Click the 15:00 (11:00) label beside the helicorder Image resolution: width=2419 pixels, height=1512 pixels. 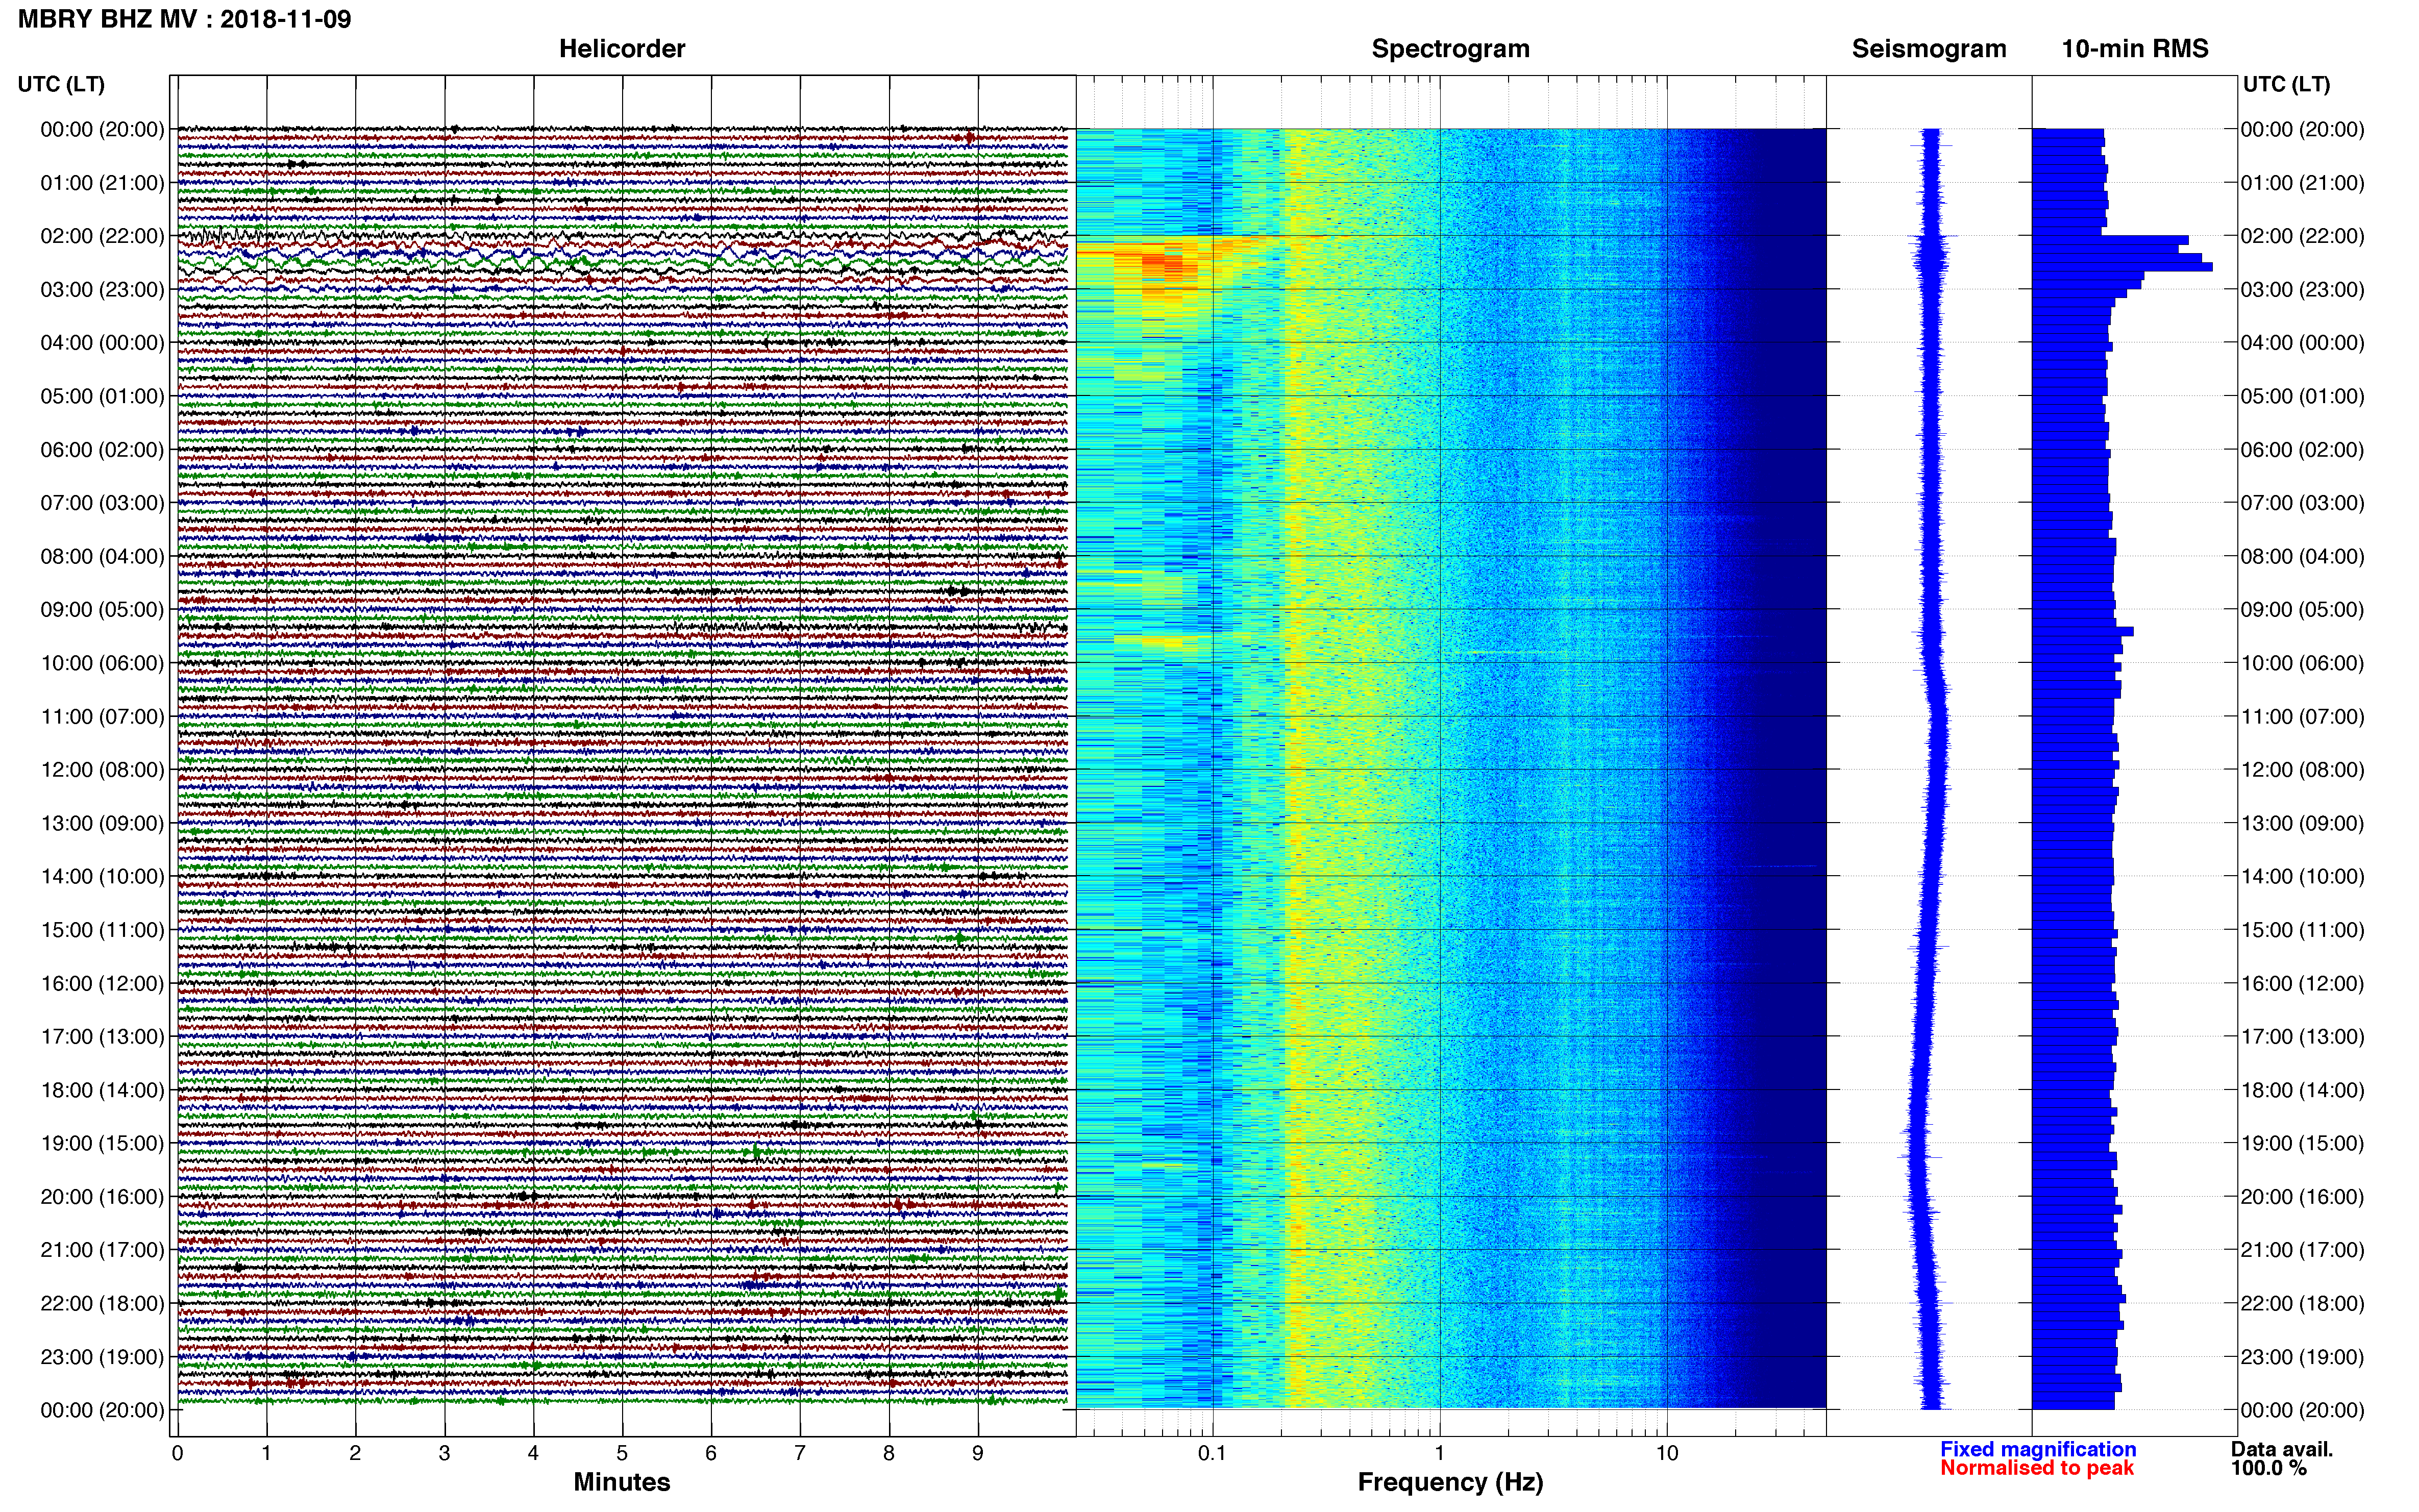coord(102,930)
